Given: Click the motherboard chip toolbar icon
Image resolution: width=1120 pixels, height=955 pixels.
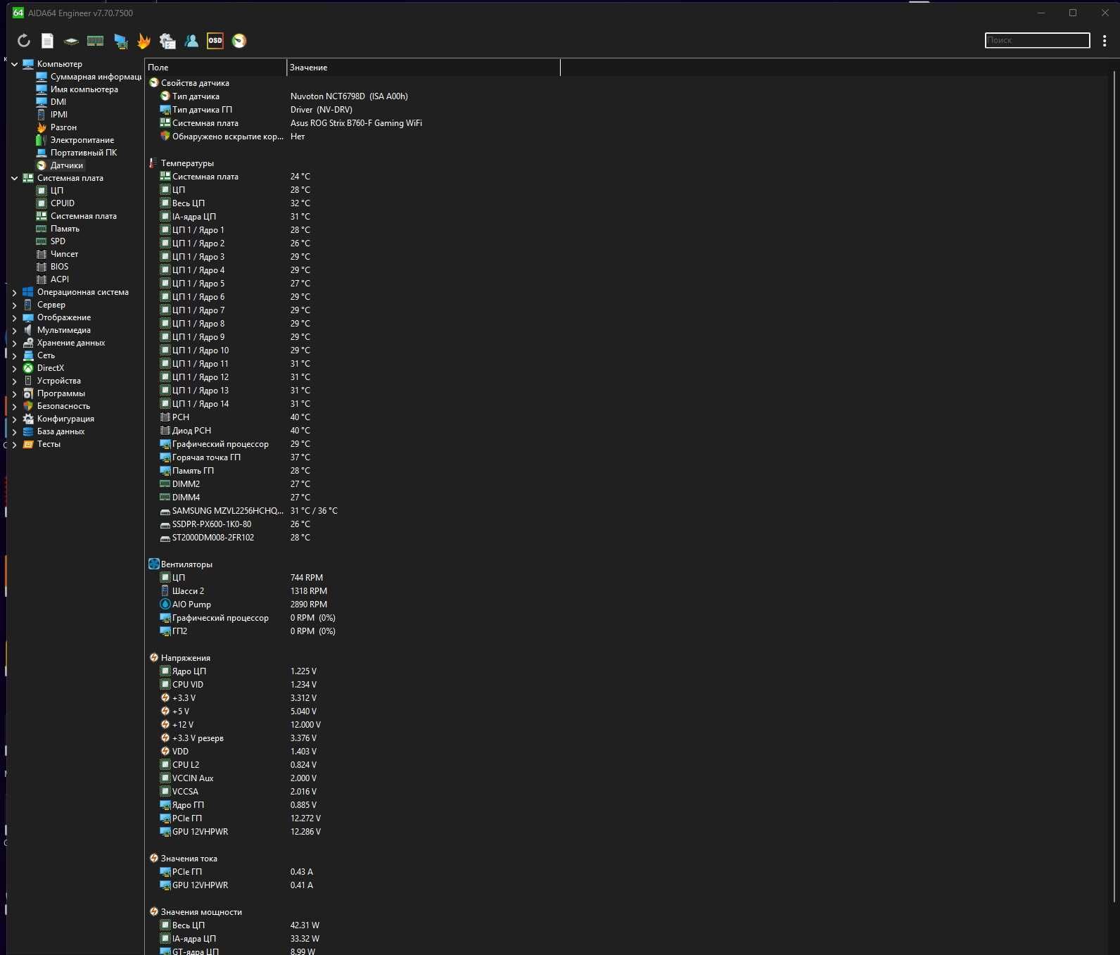Looking at the screenshot, I should point(71,41).
